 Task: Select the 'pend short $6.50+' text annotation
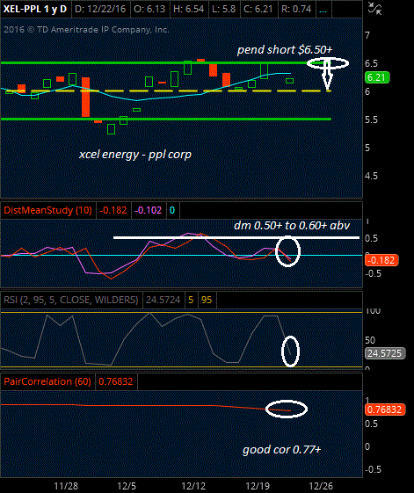(285, 50)
